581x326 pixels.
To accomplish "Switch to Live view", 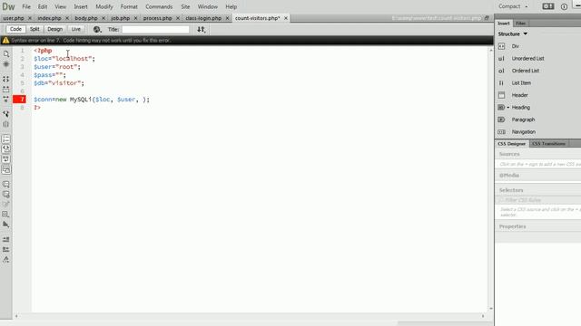I will [76, 29].
